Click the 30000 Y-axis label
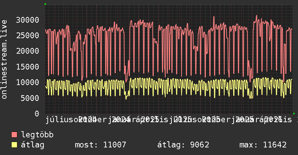298x155 pixels. click(28, 19)
